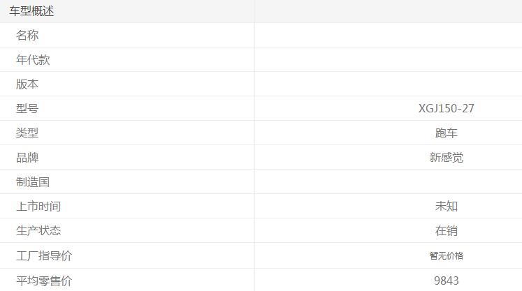Screen dimensions: 522x291
Task: Select the 生产状态 row label
Action: click(x=38, y=231)
